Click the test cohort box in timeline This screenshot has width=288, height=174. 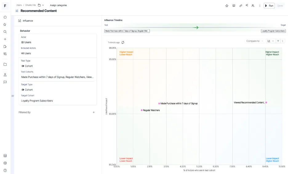(x=127, y=31)
